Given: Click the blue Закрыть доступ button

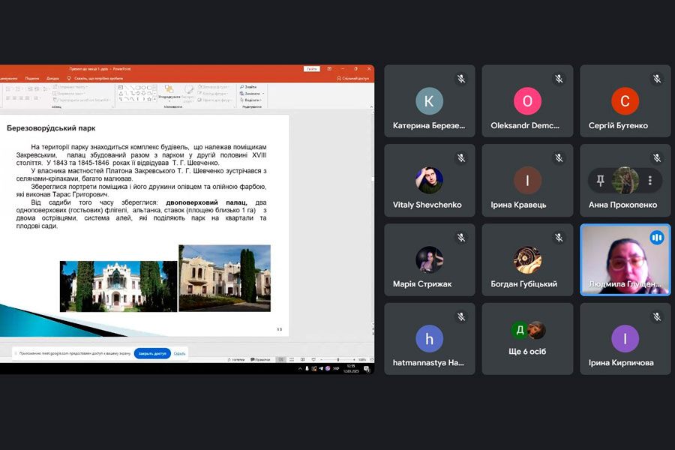Looking at the screenshot, I should 152,353.
